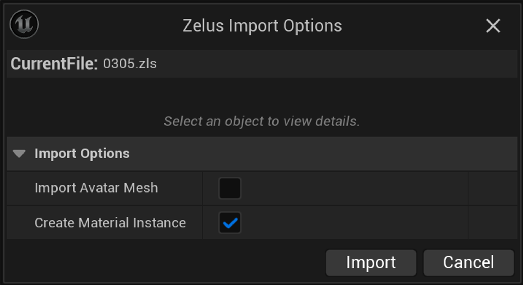Click the column divider beside Import Avatar Mesh
This screenshot has width=523, height=285.
pos(202,188)
